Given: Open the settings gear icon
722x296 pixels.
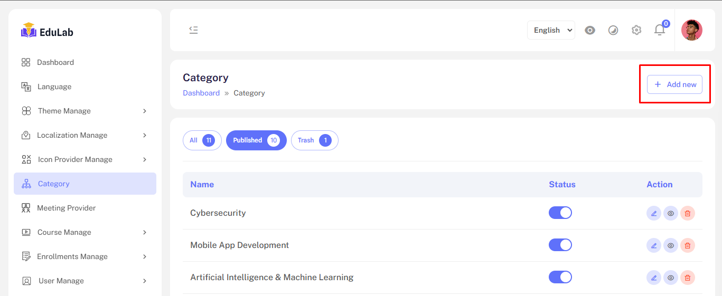Looking at the screenshot, I should 636,30.
